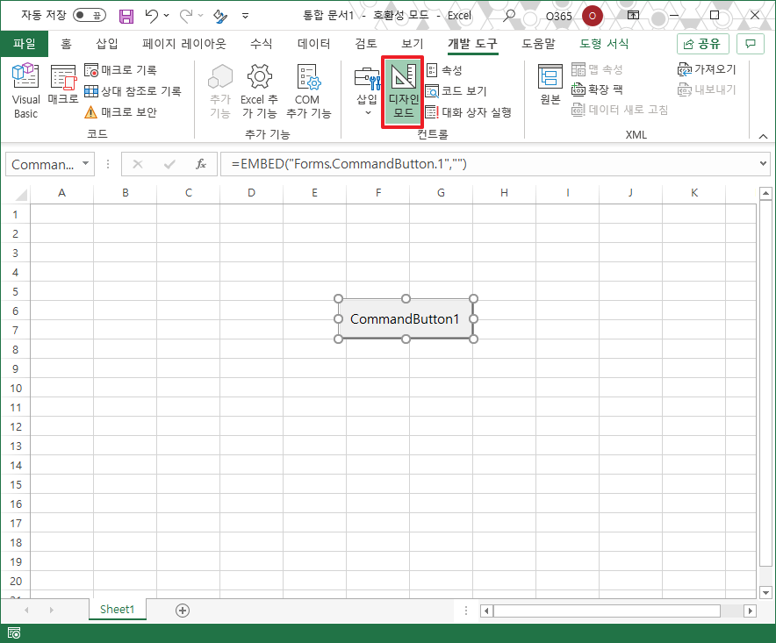Click into the formula bar EMBED text
Viewport: 776px width, 643px height.
(x=348, y=164)
